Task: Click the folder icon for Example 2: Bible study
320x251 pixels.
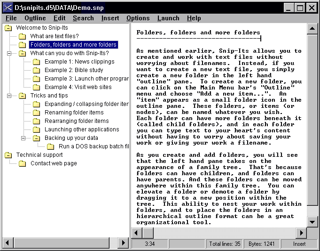Action: pos(36,70)
